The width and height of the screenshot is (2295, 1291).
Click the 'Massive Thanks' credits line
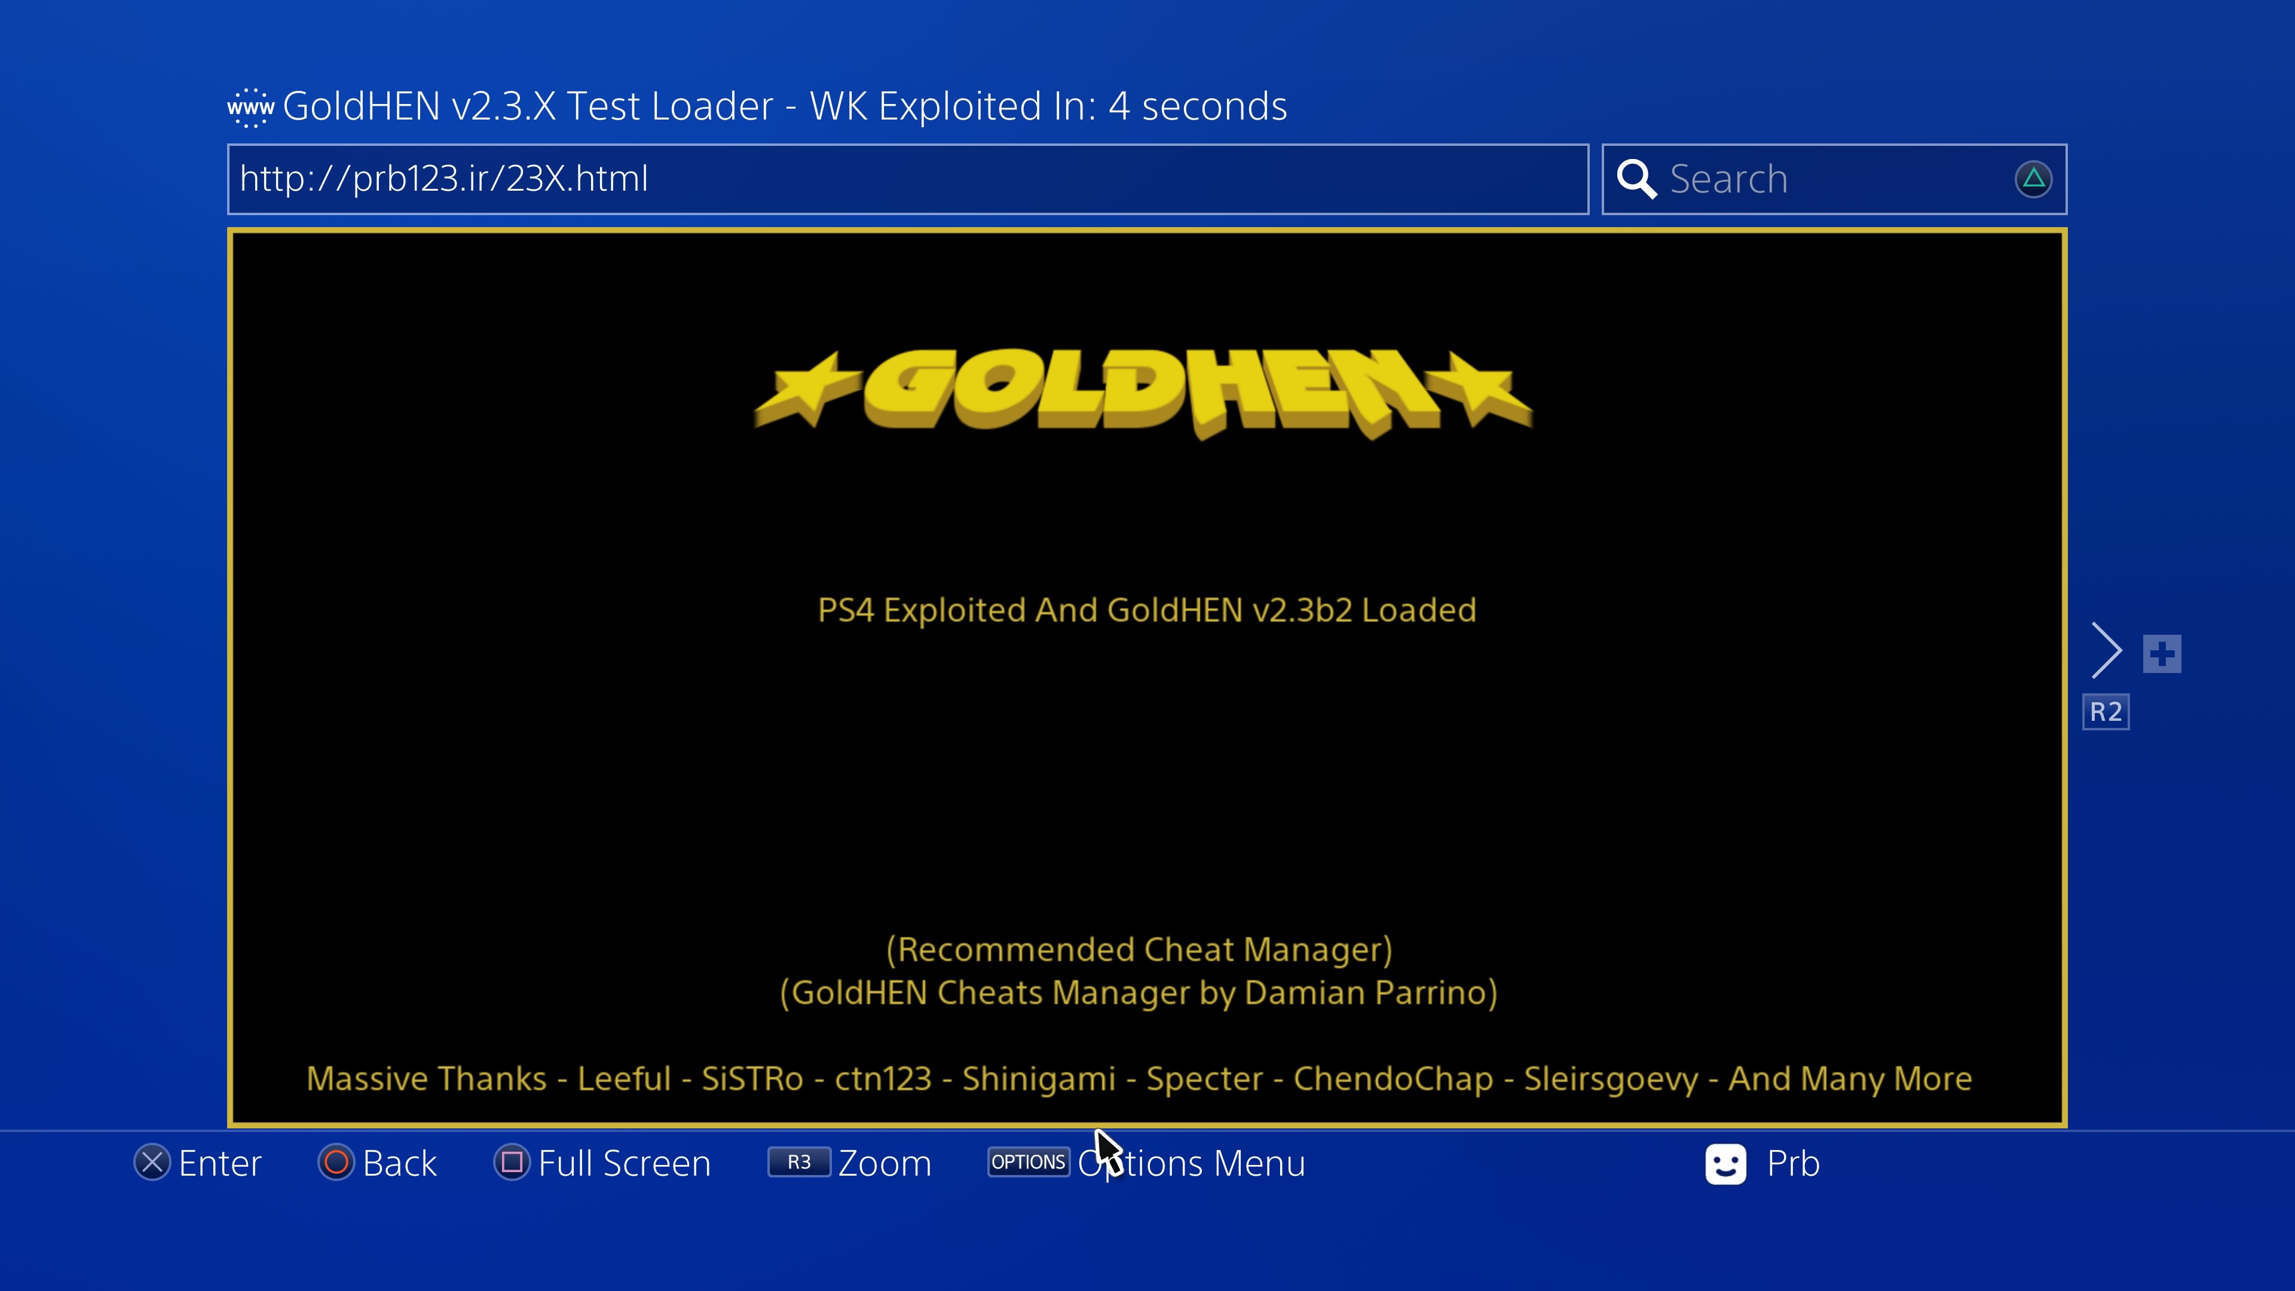(x=1140, y=1079)
